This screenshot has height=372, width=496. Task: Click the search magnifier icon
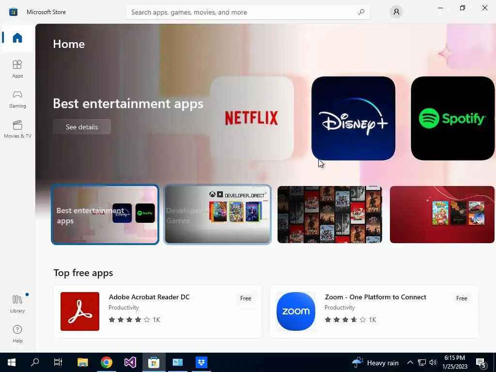coord(361,12)
